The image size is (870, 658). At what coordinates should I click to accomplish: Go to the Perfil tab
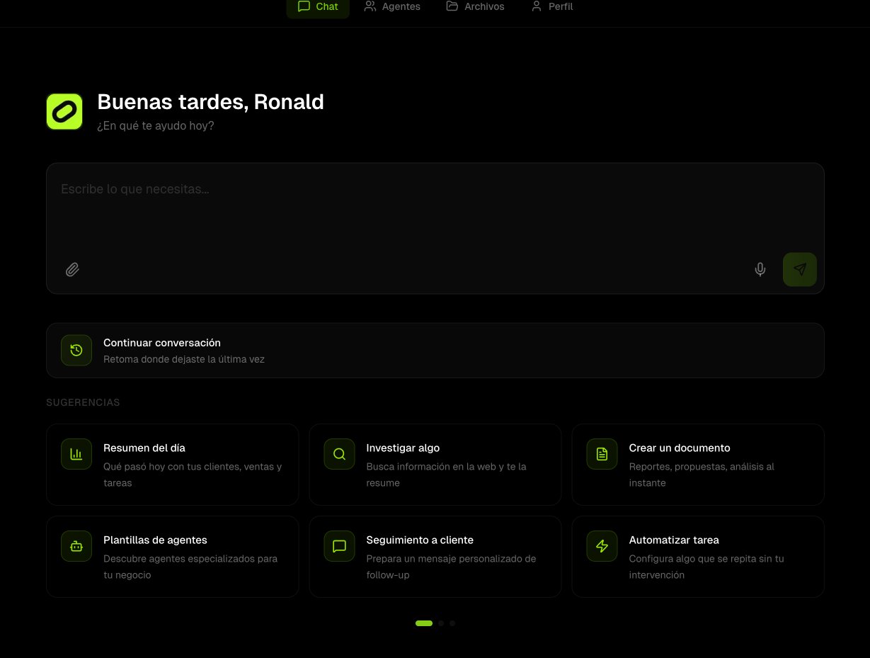(x=551, y=6)
